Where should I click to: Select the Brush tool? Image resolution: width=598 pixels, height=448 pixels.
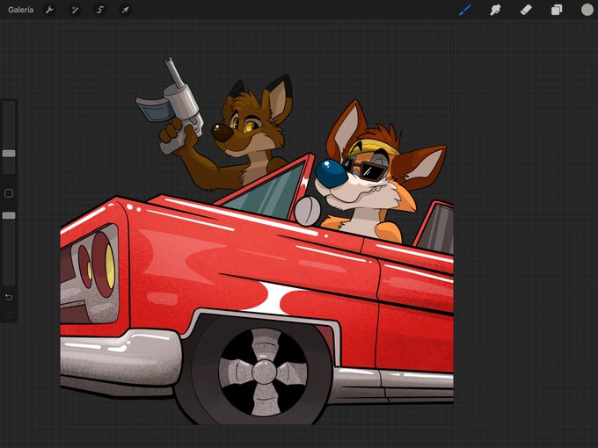[465, 10]
